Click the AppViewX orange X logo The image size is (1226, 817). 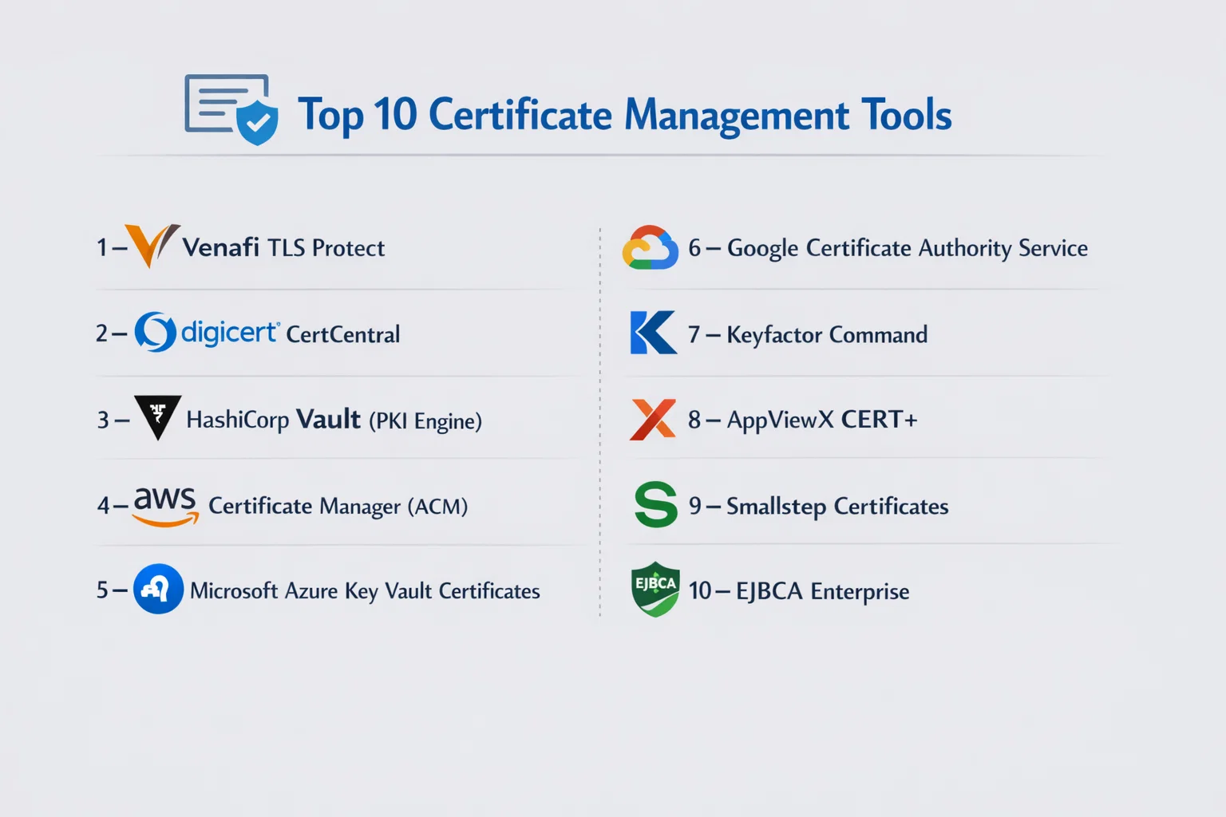[x=652, y=419]
